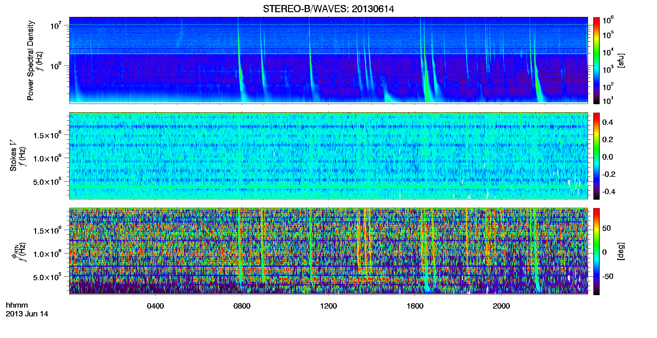Select the 1.5×10^6 tick of the φRTN panel
Image resolution: width=657 pixels, height=338 pixels.
click(48, 231)
